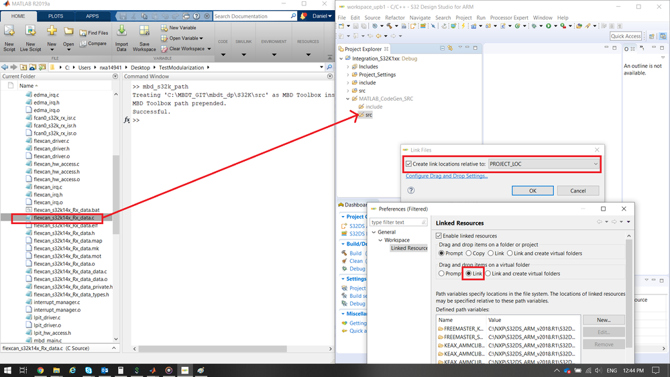The width and height of the screenshot is (670, 377).
Task: Click help icon in Link Files dialog
Action: pyautogui.click(x=411, y=191)
